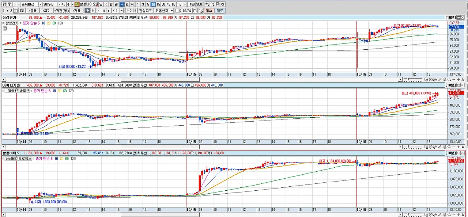Click the crosshair cursor tool icon
Image resolution: width=468 pixels, height=217 pixels.
point(87,11)
